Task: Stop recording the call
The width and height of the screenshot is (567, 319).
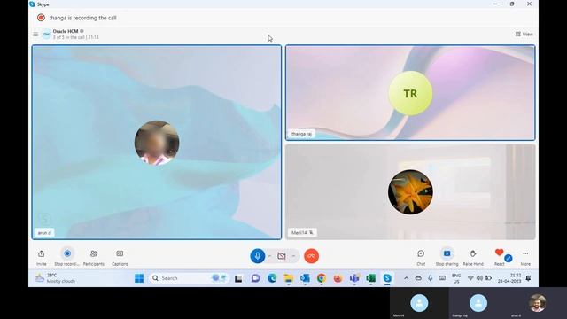Action: coord(67,253)
